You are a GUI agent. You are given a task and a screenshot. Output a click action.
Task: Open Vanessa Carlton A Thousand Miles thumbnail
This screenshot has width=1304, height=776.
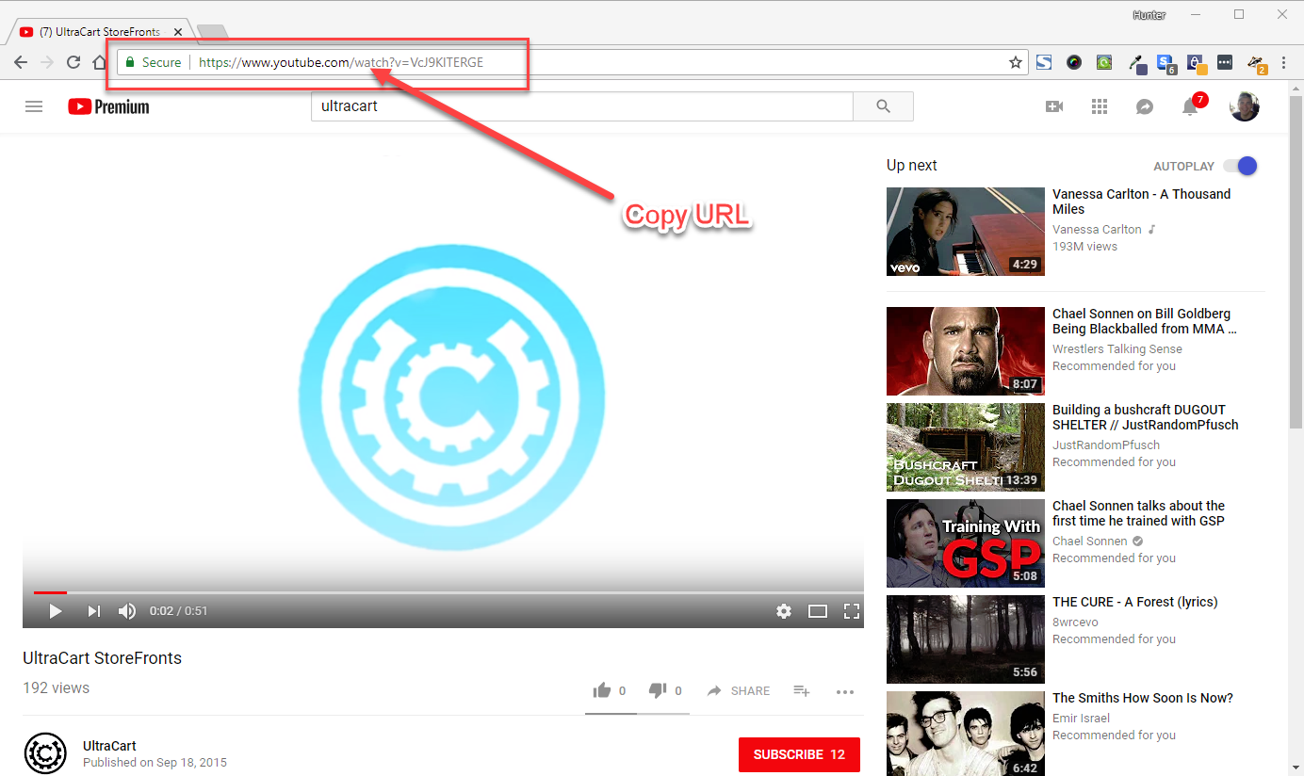[x=965, y=232]
